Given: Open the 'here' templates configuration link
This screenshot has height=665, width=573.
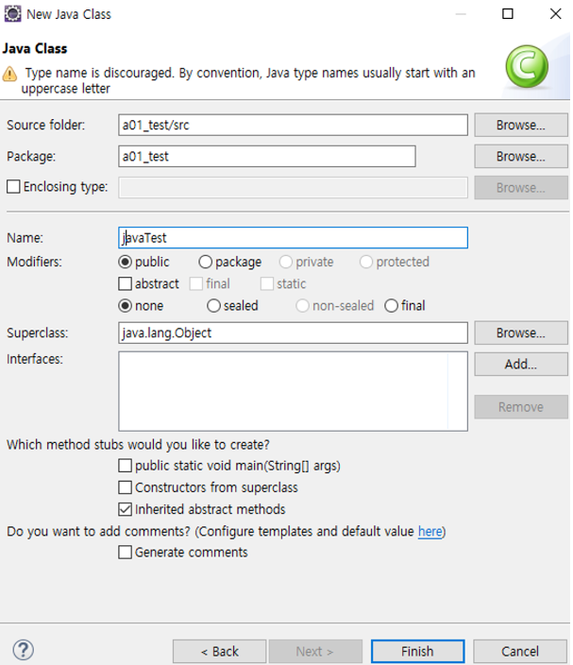Looking at the screenshot, I should click(x=430, y=532).
